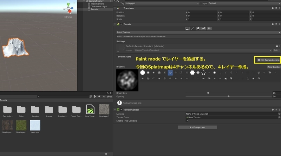Open the Shader dropdown Nature/Terrain/Standard
The height and width of the screenshot is (156, 281).
[x=203, y=50]
